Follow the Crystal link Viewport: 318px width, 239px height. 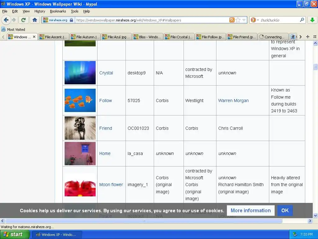pos(106,73)
